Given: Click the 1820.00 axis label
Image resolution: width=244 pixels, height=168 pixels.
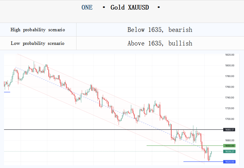Looking at the screenshot, I should (x=229, y=55).
